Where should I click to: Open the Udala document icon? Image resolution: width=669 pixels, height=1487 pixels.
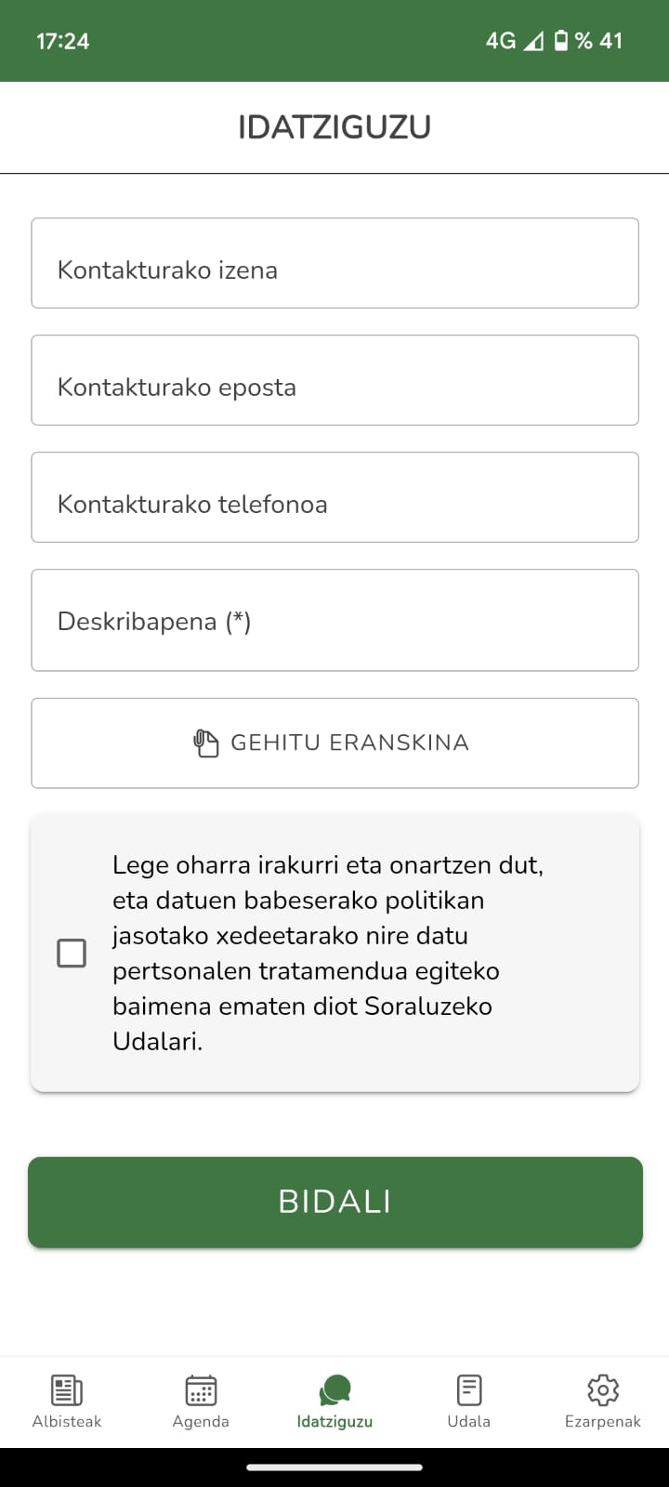pos(469,1390)
